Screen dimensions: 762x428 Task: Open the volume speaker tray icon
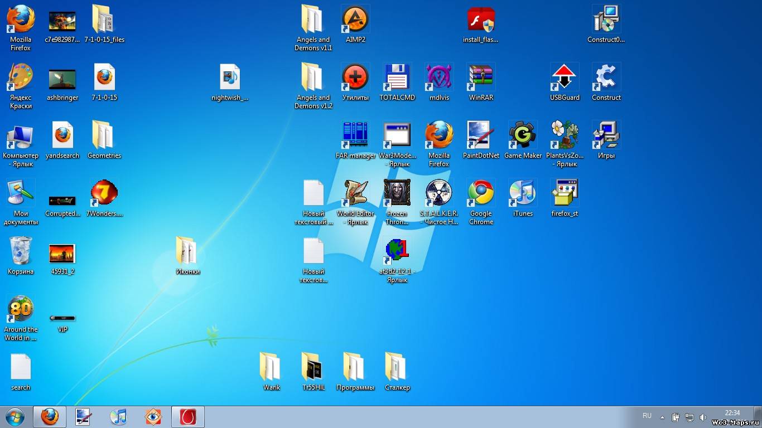click(x=703, y=417)
